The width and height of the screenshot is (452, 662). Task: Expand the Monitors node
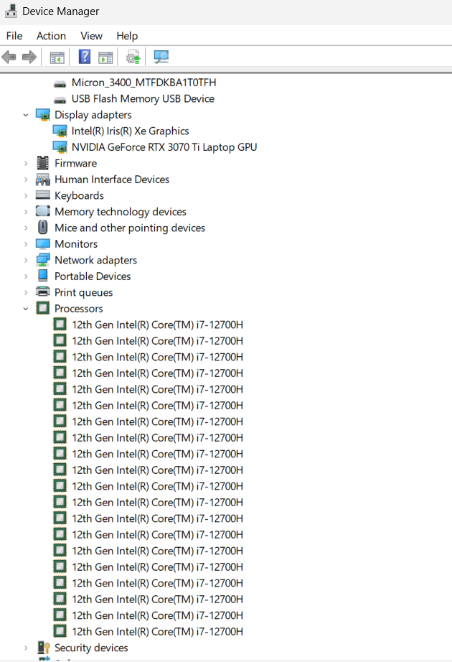(26, 244)
